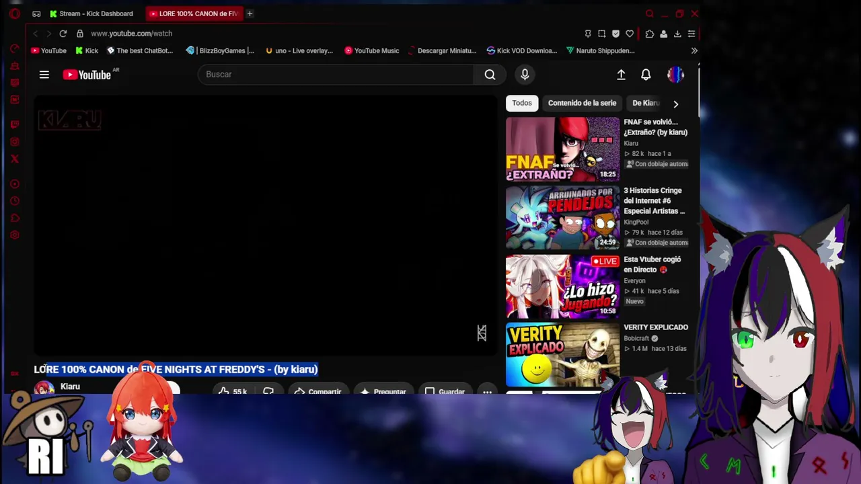Open a new browser tab
This screenshot has width=861, height=484.
pyautogui.click(x=250, y=13)
